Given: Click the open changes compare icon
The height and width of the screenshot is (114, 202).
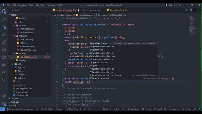Looking at the screenshot, I should click(x=191, y=10).
